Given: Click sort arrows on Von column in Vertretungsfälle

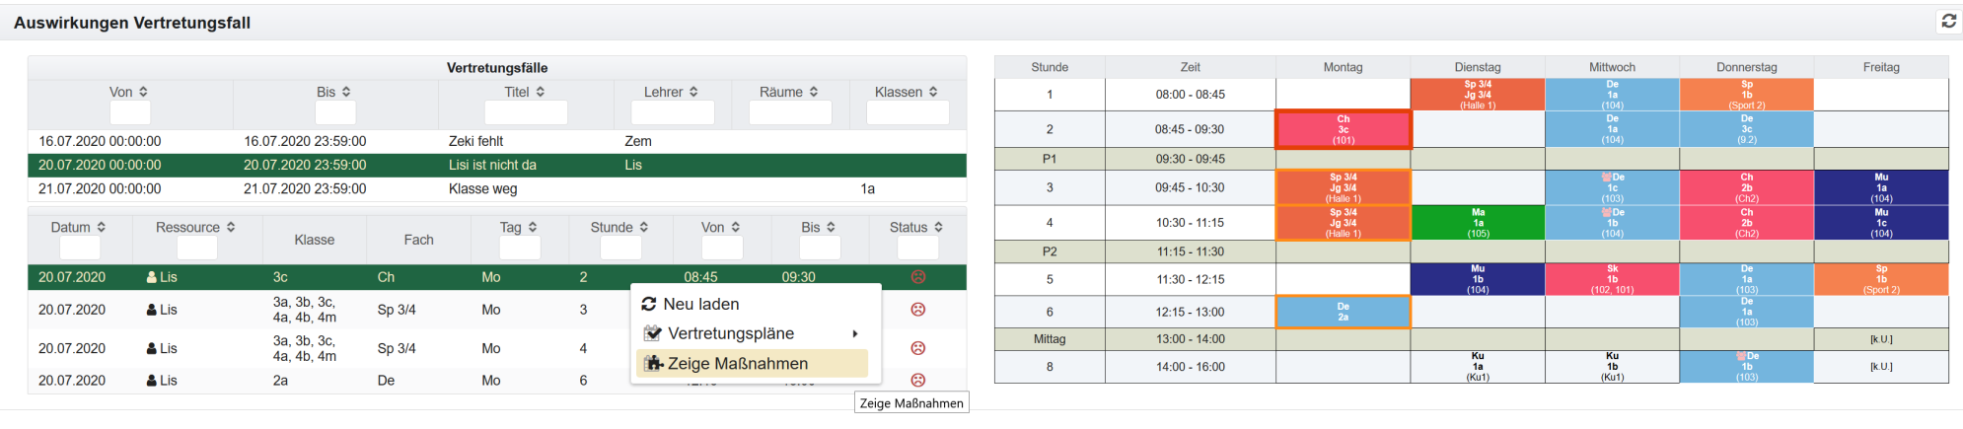Looking at the screenshot, I should (x=143, y=92).
